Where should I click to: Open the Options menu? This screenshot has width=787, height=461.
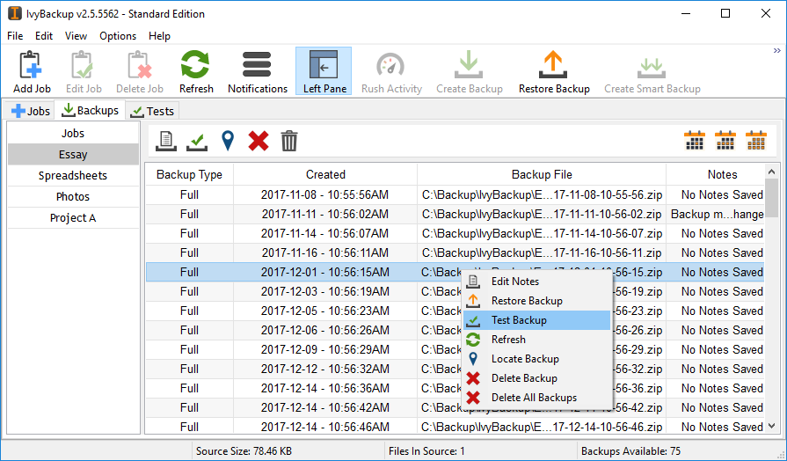118,36
